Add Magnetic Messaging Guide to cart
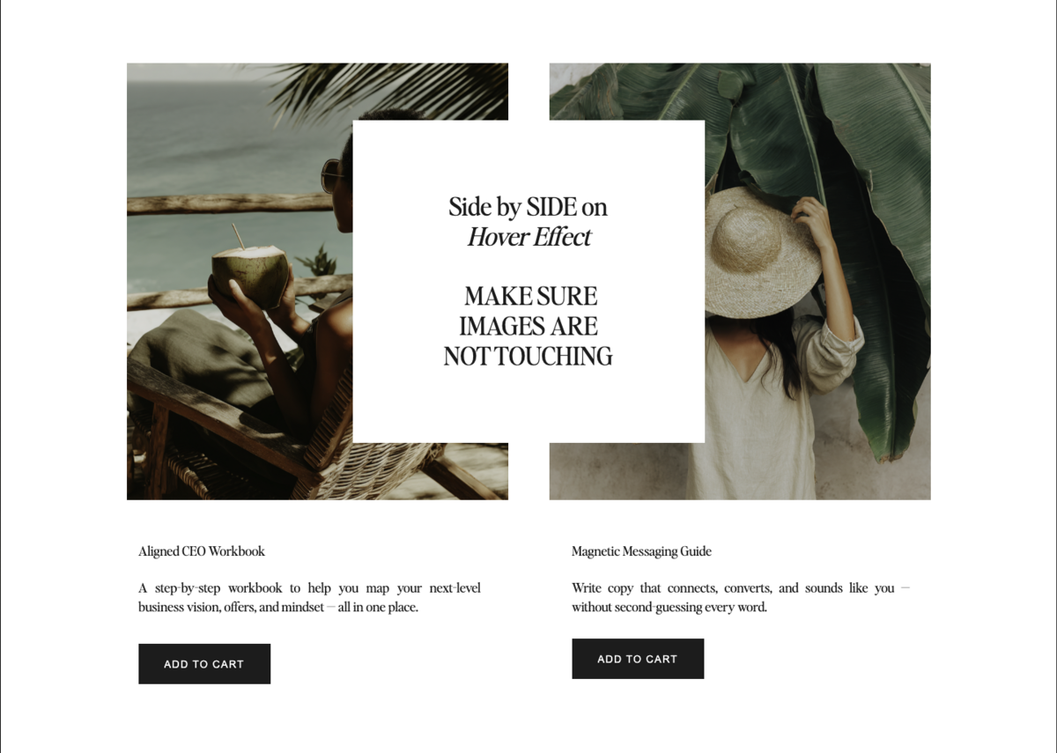Viewport: 1057px width, 753px height. (x=638, y=659)
